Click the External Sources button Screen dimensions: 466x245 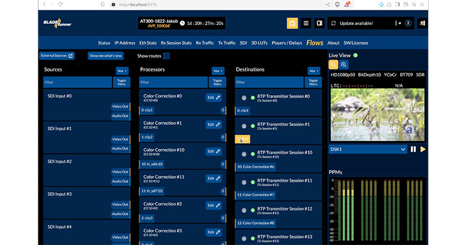coord(57,56)
